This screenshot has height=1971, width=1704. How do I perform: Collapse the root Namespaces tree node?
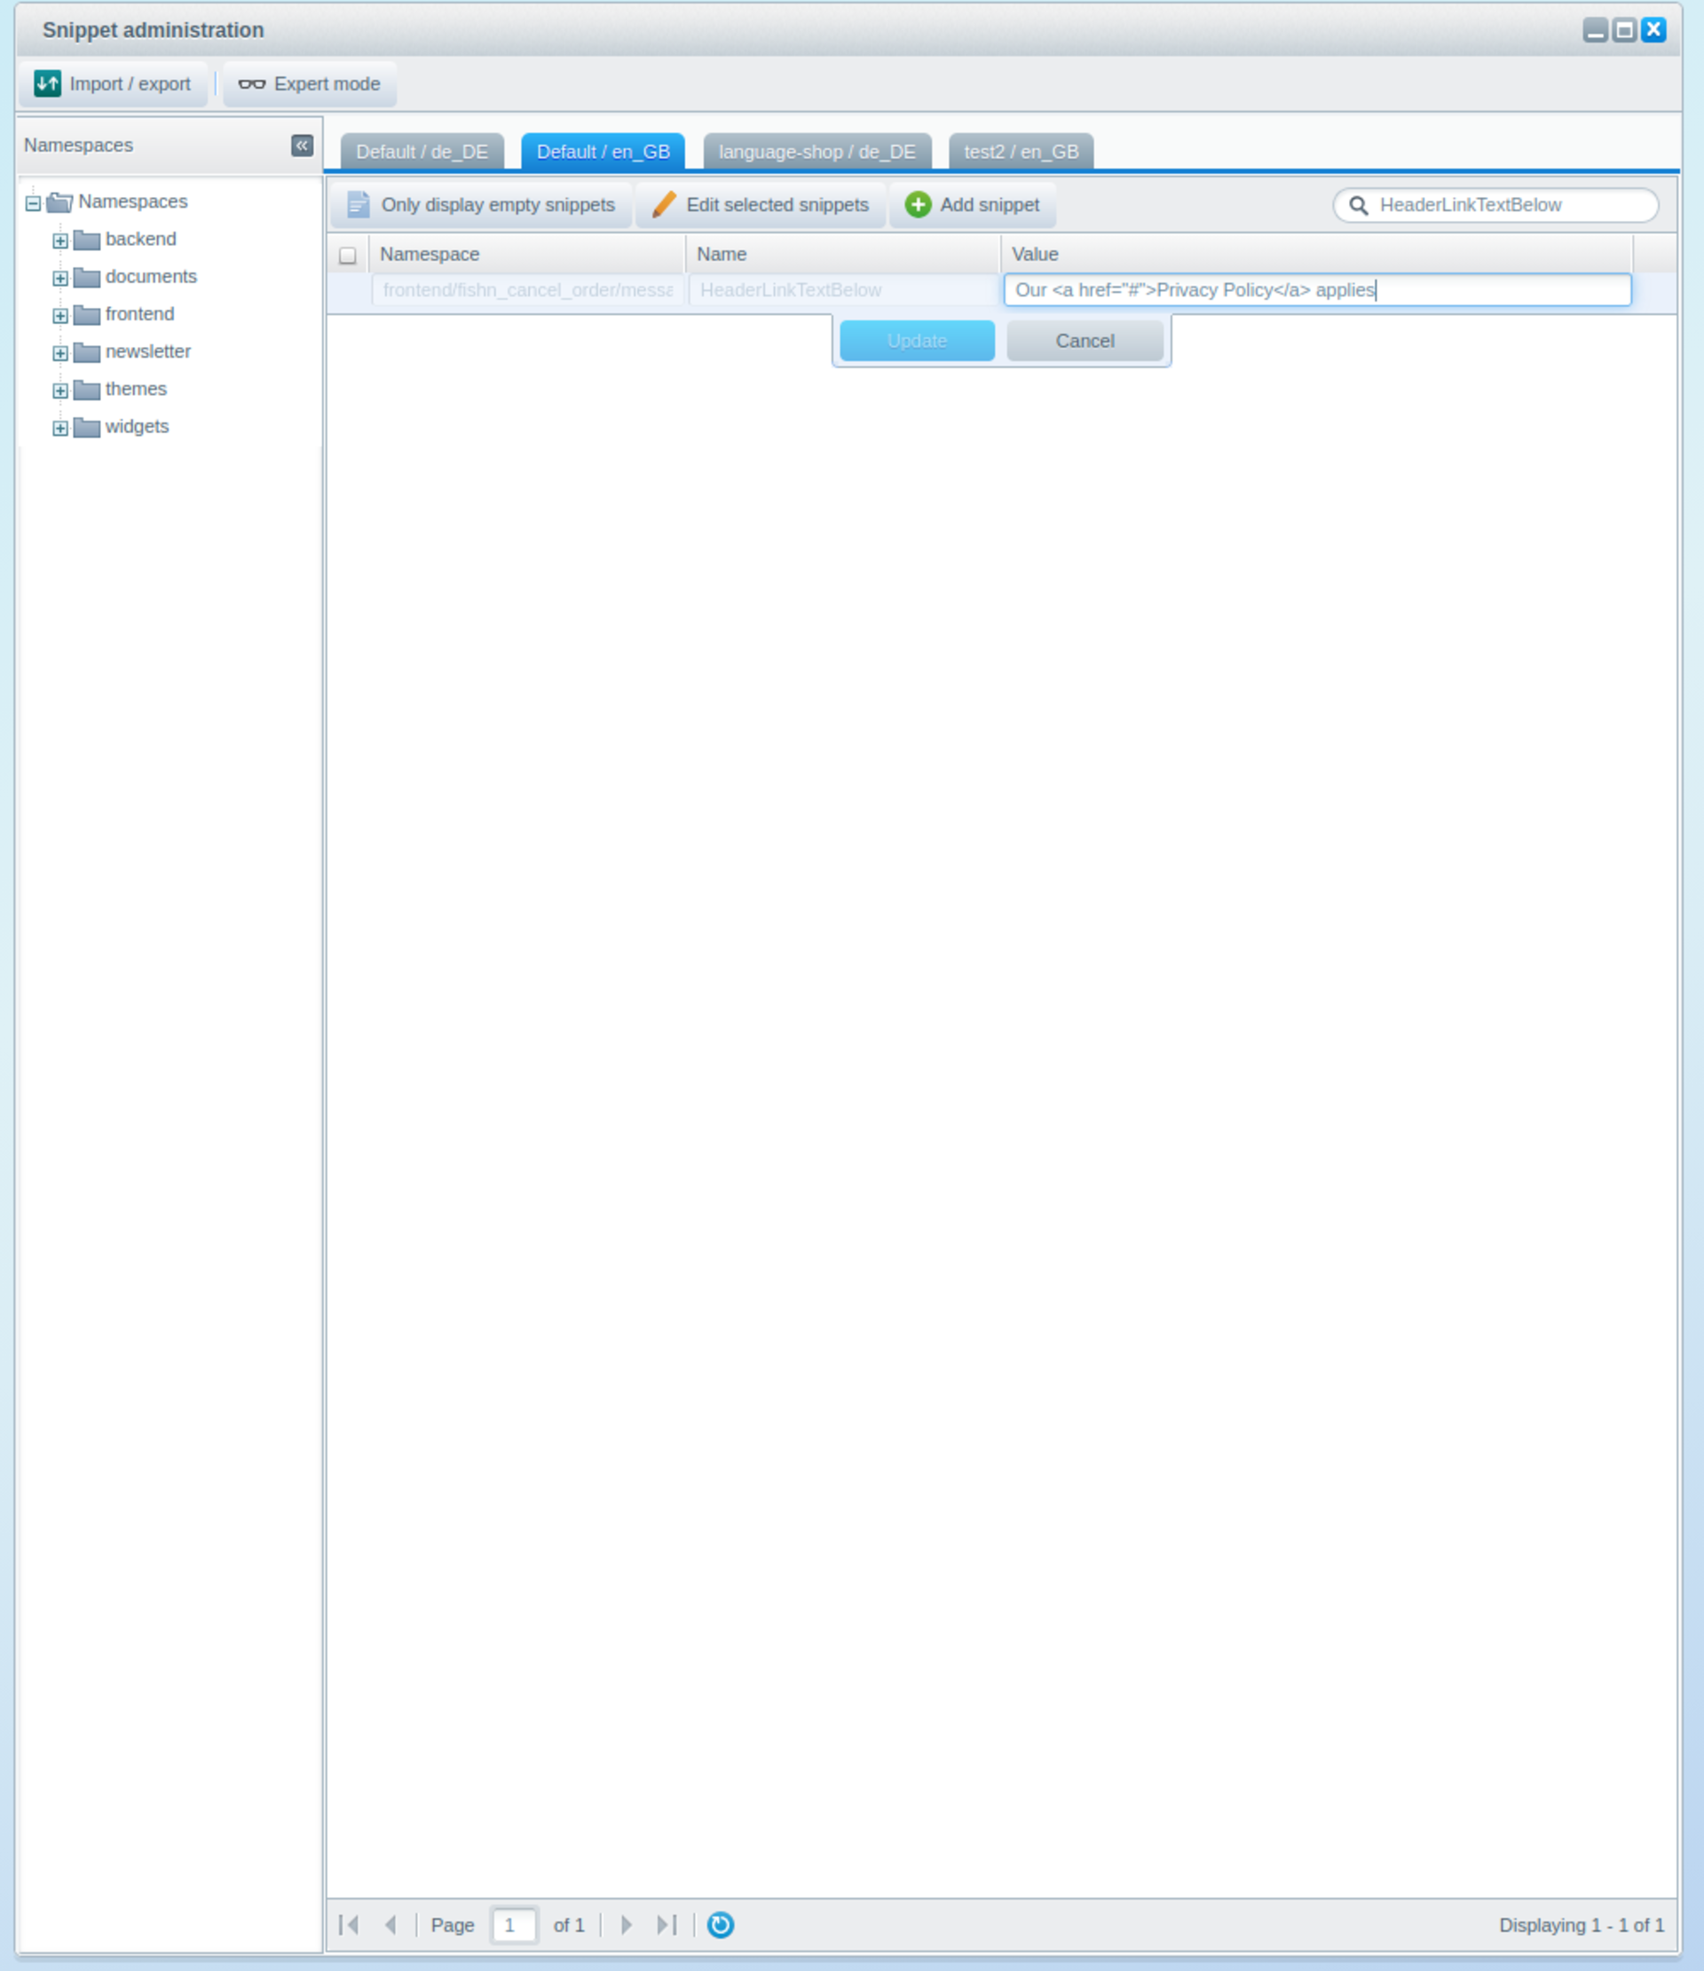click(x=34, y=202)
